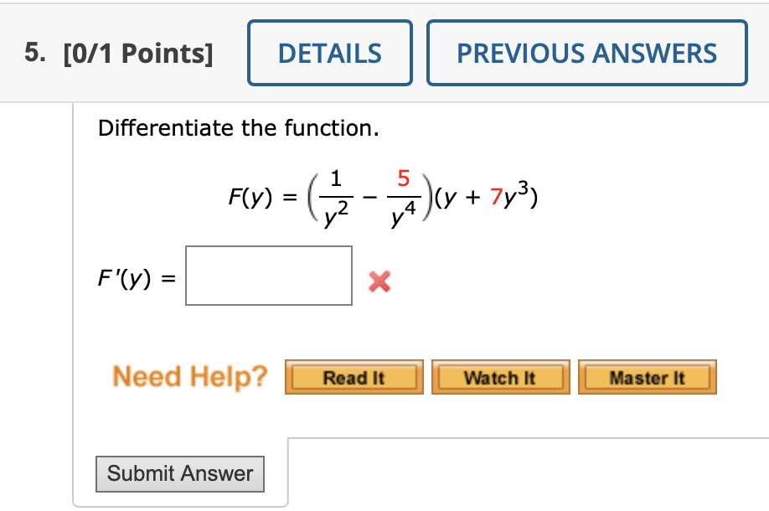Click the Watch It orange button icon

[x=500, y=377]
